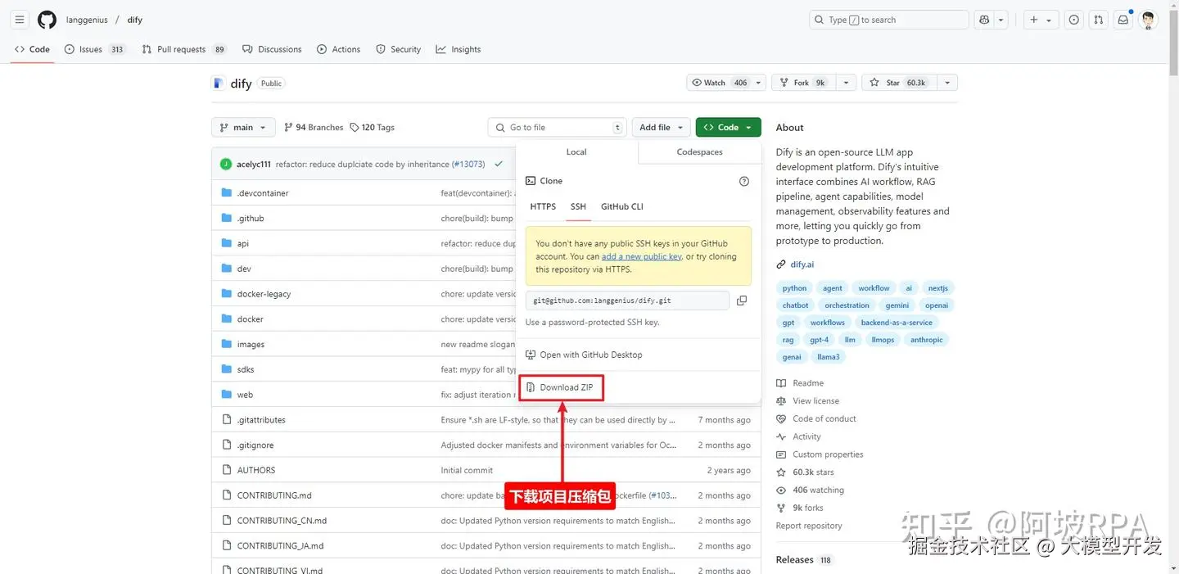1179x574 pixels.
Task: Expand the Watch options dropdown arrow
Action: click(759, 83)
